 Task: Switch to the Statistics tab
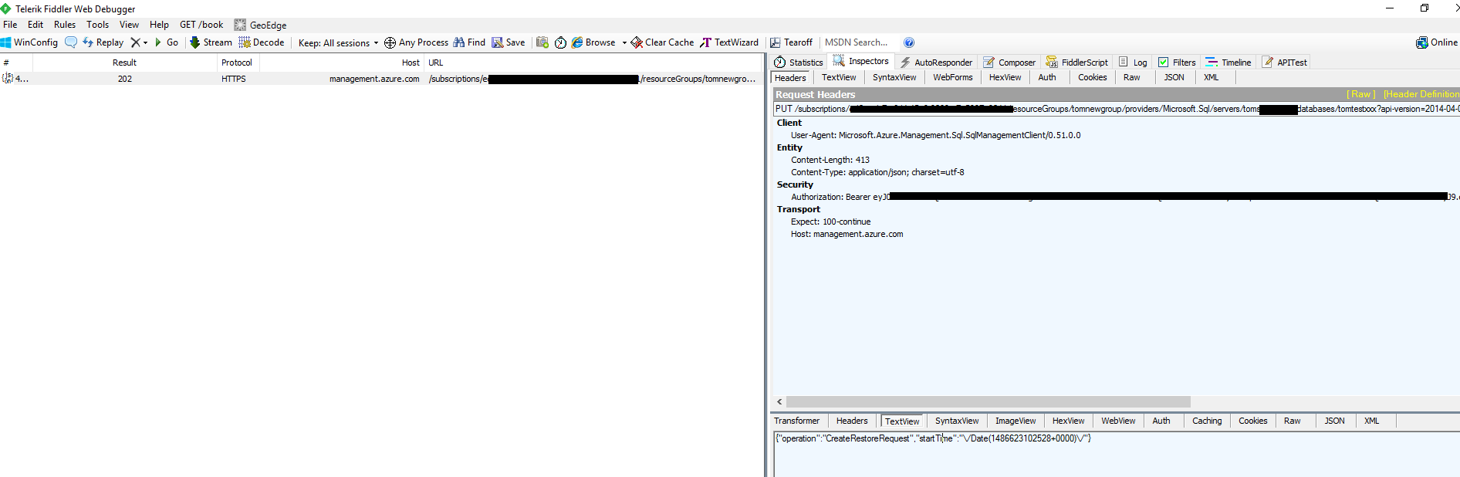(799, 63)
